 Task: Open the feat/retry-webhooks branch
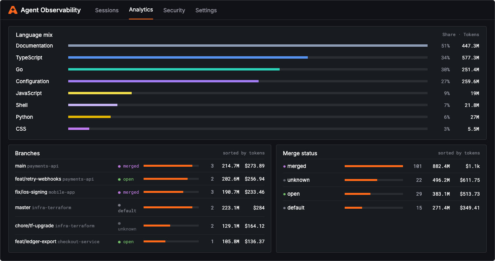tap(140, 179)
